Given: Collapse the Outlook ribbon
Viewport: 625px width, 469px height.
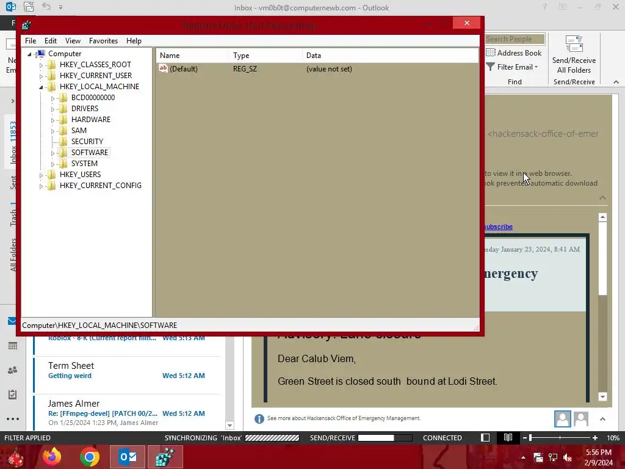Looking at the screenshot, I should coord(616,82).
